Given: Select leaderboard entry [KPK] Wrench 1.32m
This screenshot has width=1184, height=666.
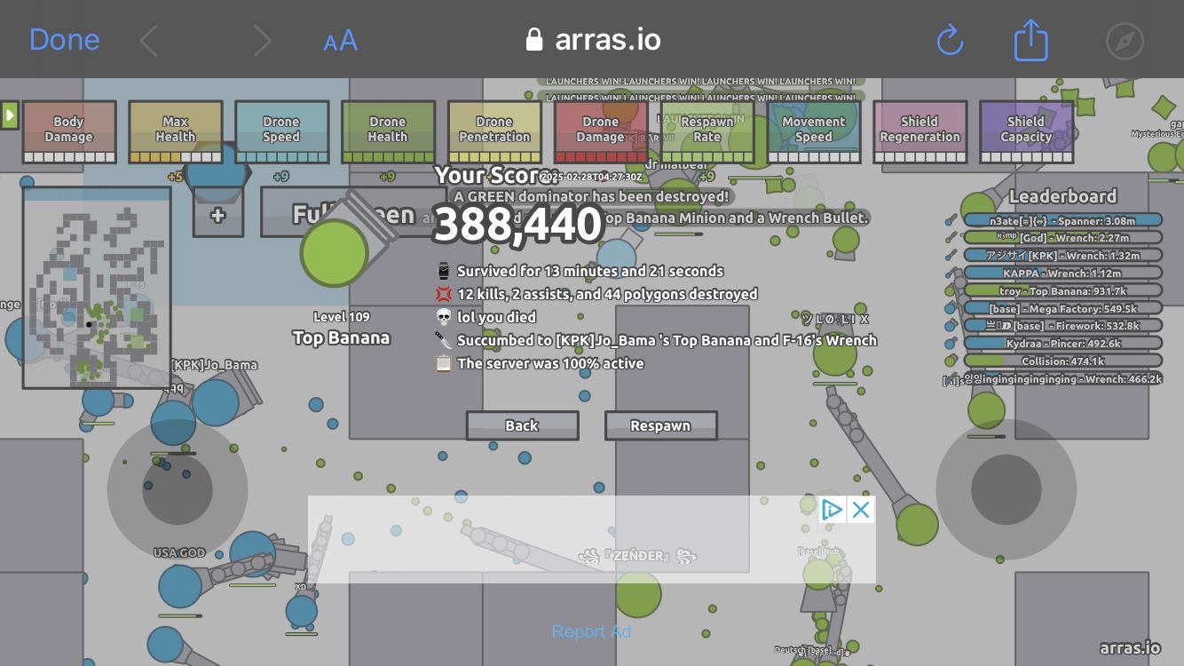Looking at the screenshot, I should (x=1062, y=256).
